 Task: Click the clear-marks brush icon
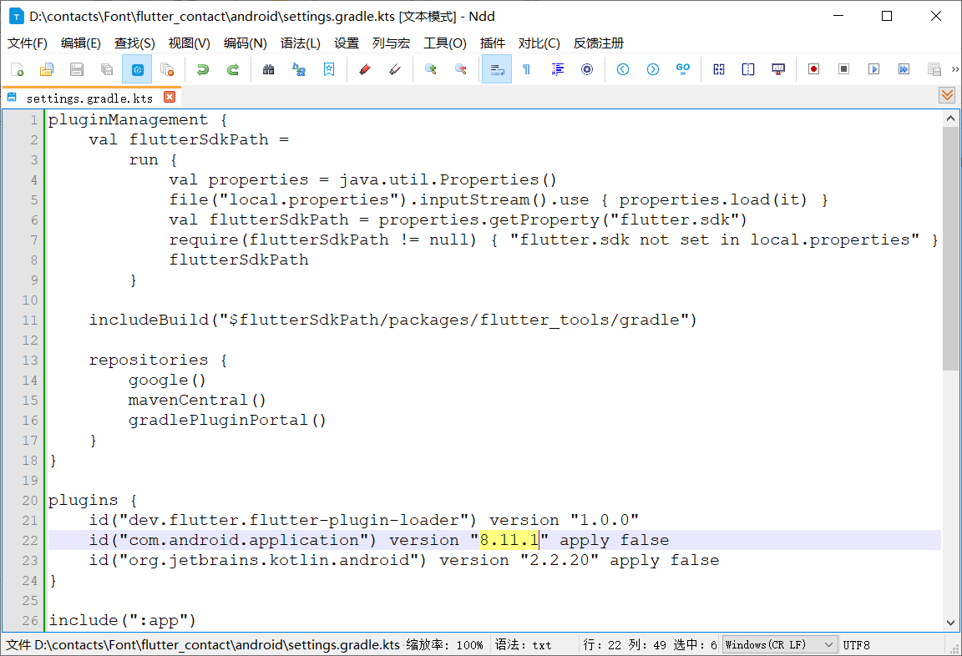(x=394, y=69)
